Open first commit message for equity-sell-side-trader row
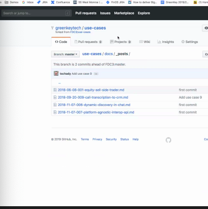 click(x=188, y=90)
